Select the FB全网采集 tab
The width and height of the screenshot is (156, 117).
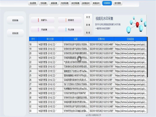(x=71, y=3)
